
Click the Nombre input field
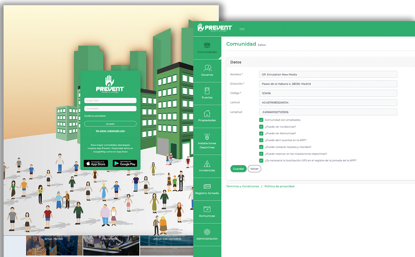coord(328,74)
